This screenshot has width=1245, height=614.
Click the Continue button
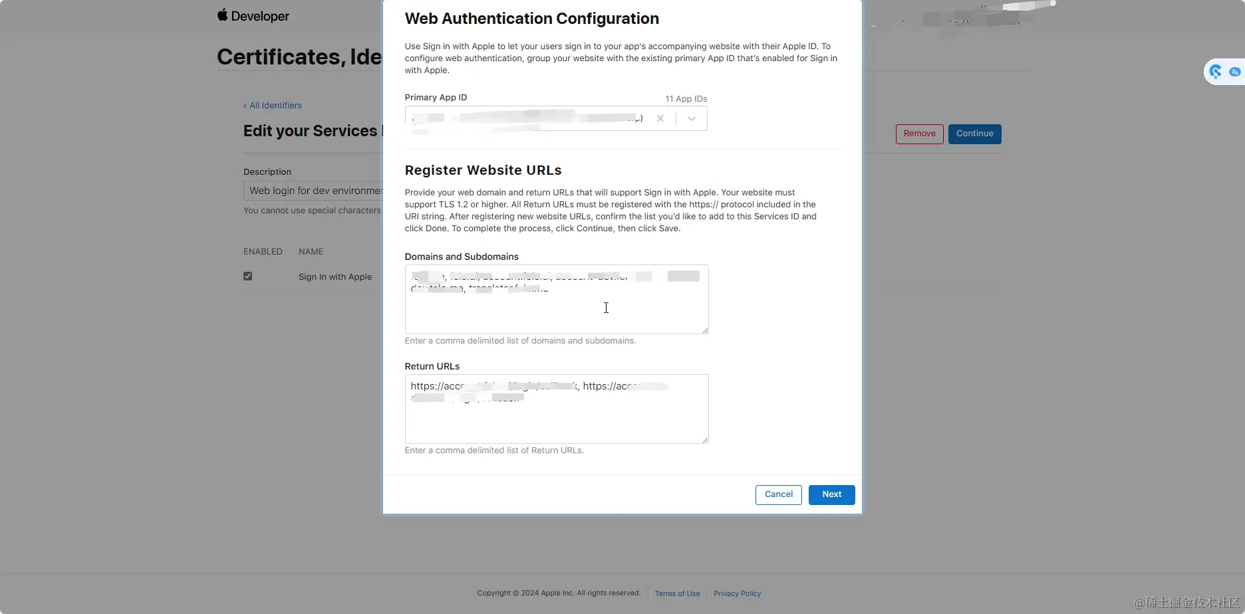click(x=974, y=134)
